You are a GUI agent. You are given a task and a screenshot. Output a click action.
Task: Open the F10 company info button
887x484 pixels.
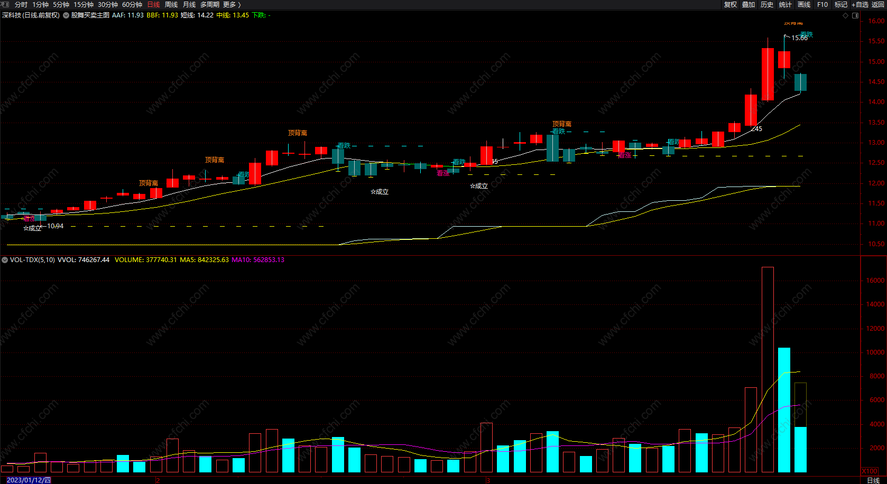823,5
